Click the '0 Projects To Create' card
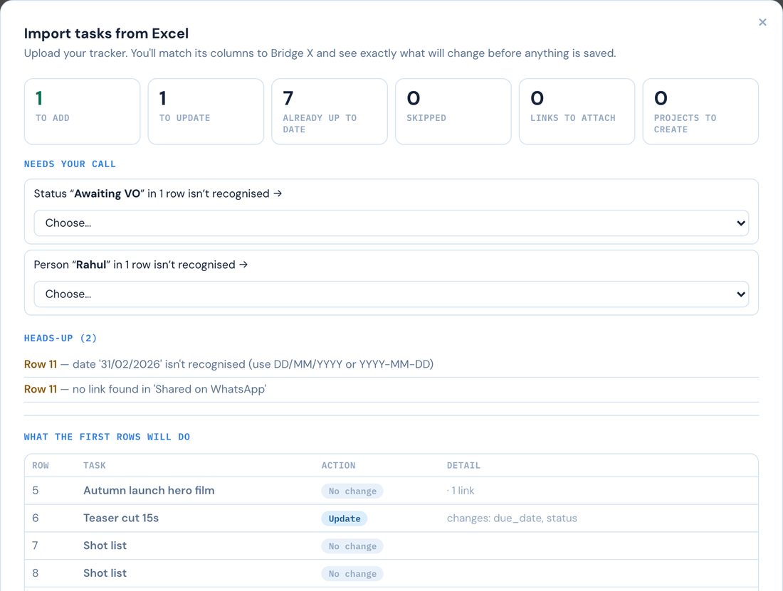The width and height of the screenshot is (783, 591). [700, 112]
